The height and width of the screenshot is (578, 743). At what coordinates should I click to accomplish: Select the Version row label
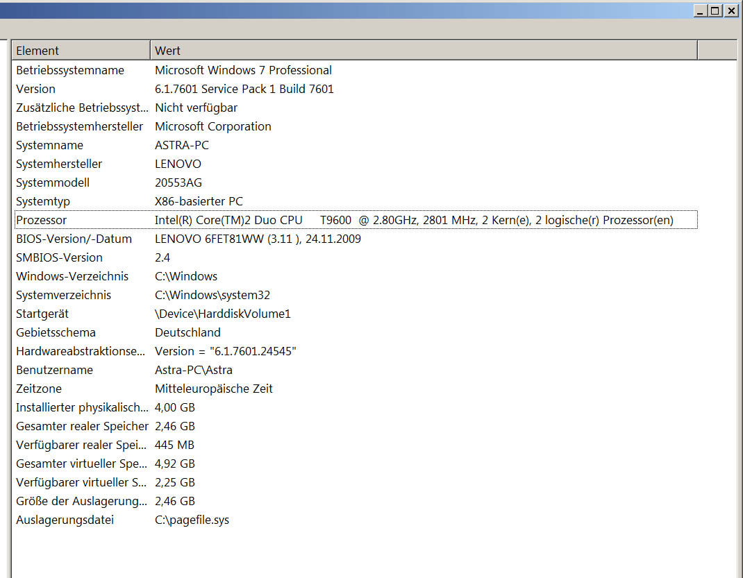pos(35,89)
